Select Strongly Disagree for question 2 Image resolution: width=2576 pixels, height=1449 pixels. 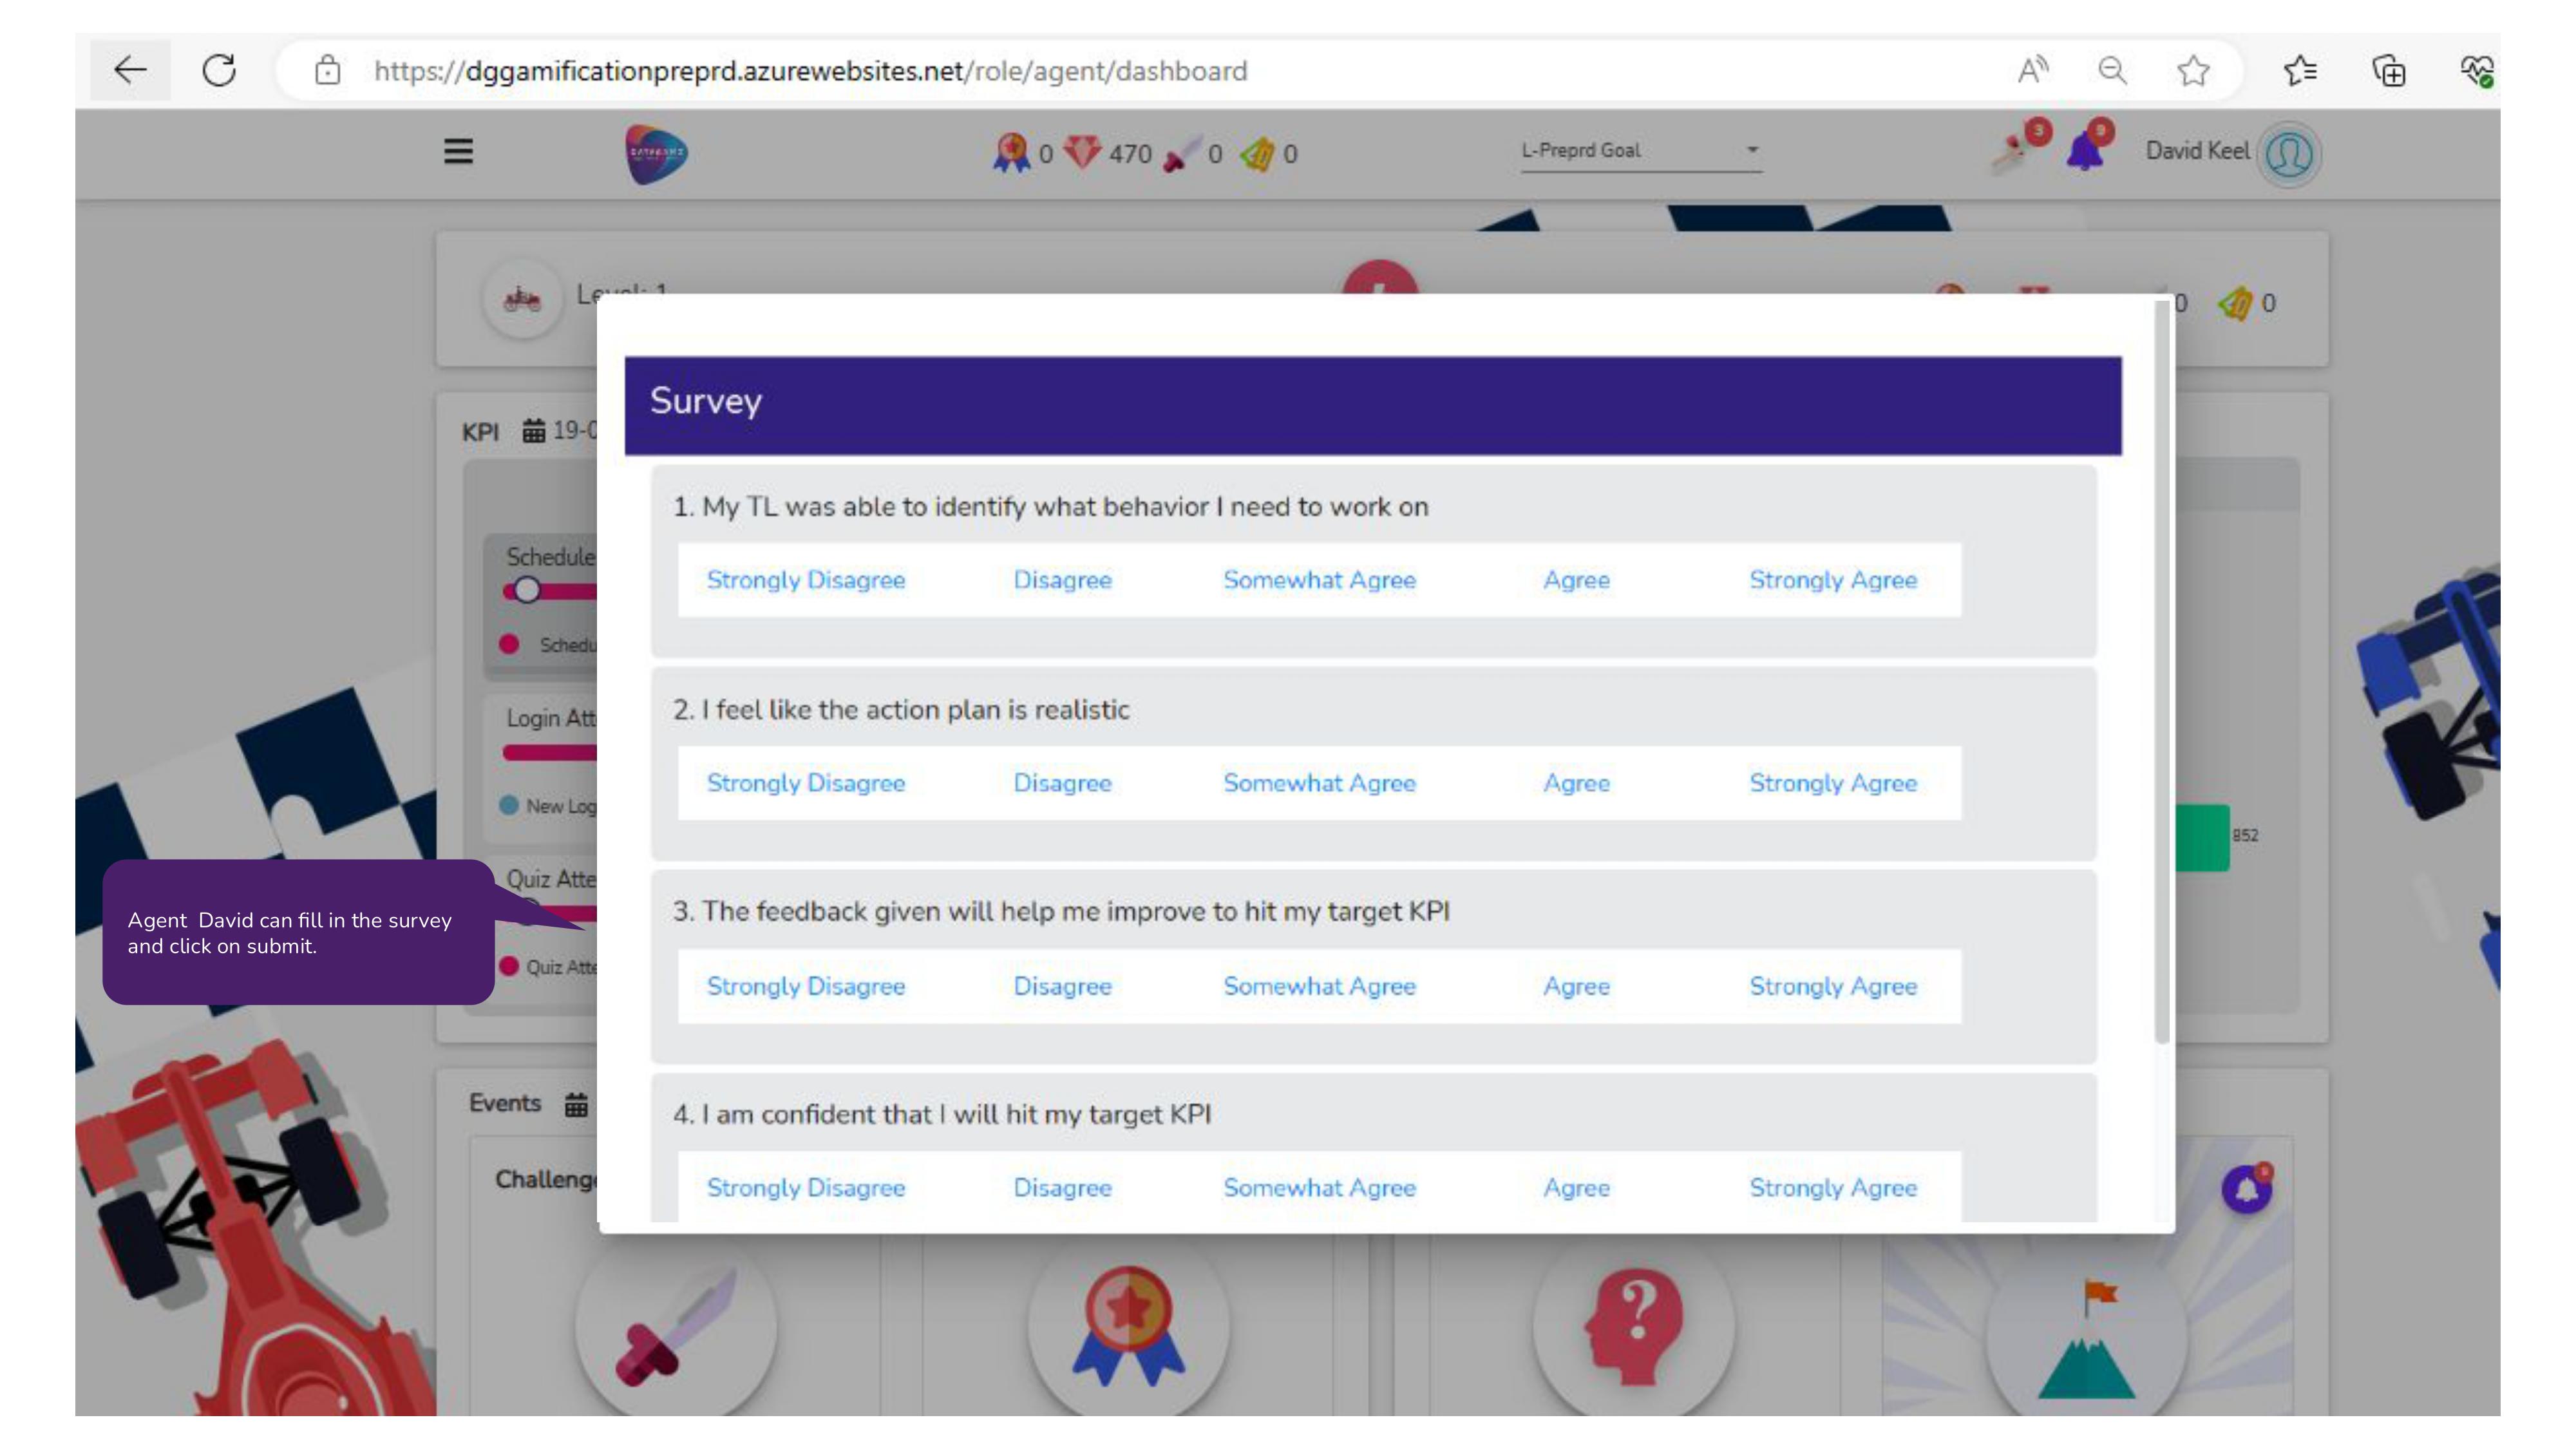(x=806, y=783)
